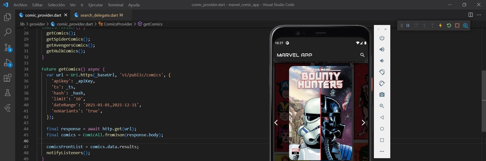Open the Flutter sidebar view

[7, 108]
